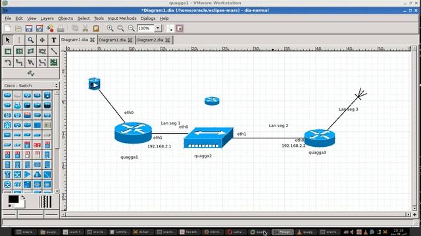Open the Layers menu
This screenshot has height=236, width=421.
pyautogui.click(x=47, y=18)
